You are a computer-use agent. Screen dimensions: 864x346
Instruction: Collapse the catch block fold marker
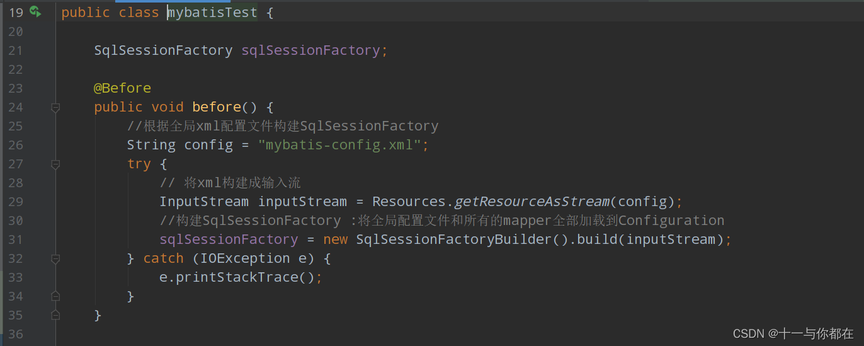coord(55,259)
